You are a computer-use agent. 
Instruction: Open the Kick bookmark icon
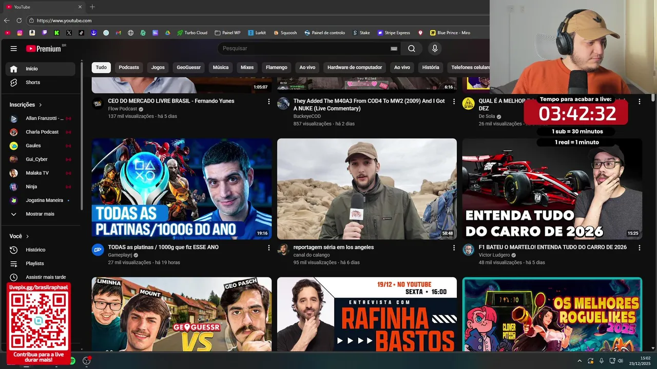(x=57, y=33)
